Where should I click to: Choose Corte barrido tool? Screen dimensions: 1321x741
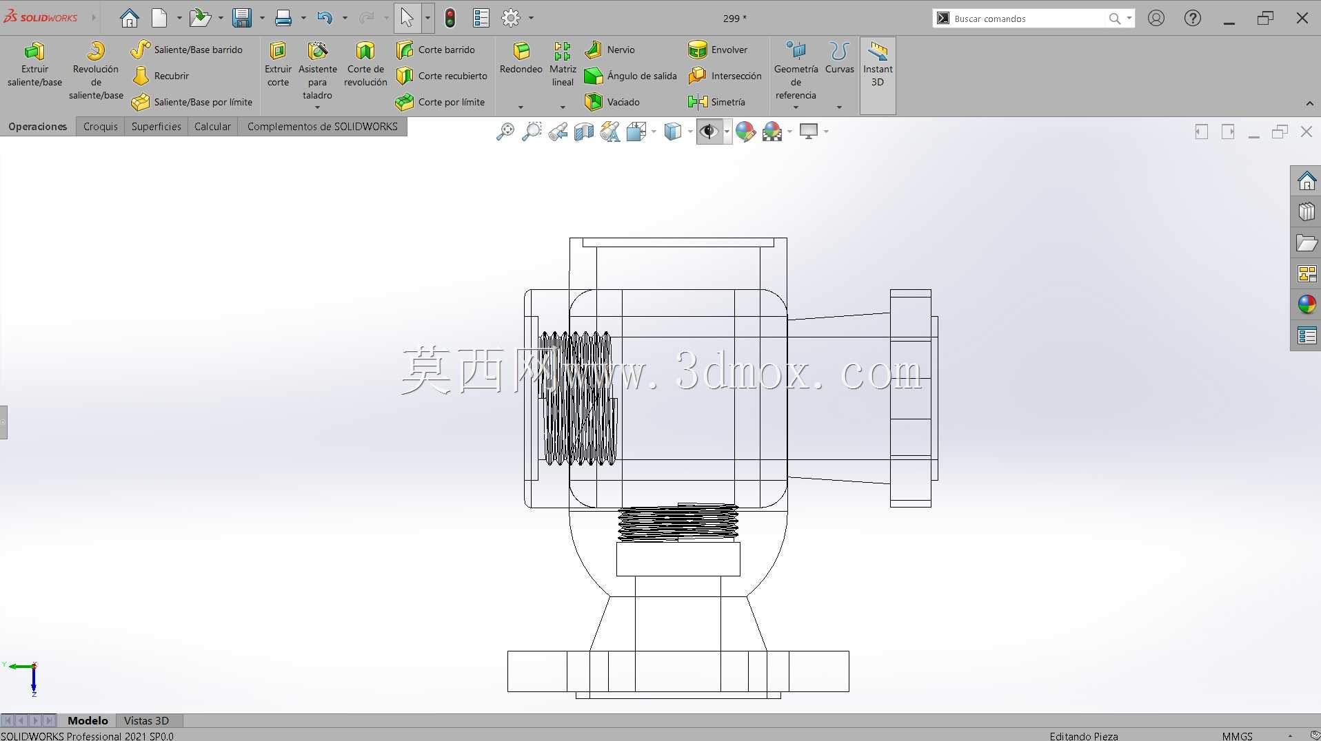point(436,50)
